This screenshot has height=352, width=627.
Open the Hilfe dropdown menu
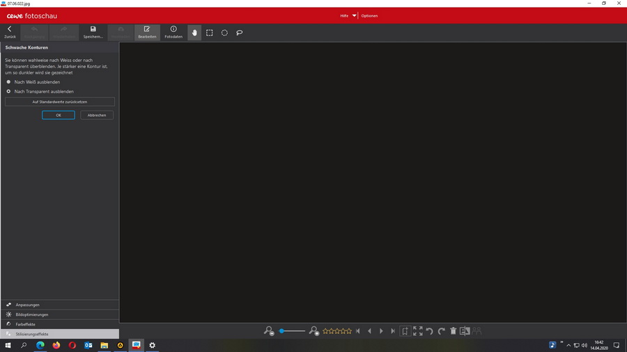click(348, 16)
